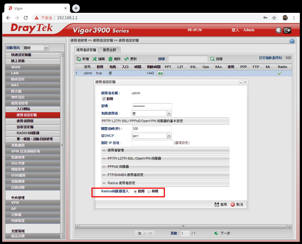Click the save icon next to 套用

217,204
